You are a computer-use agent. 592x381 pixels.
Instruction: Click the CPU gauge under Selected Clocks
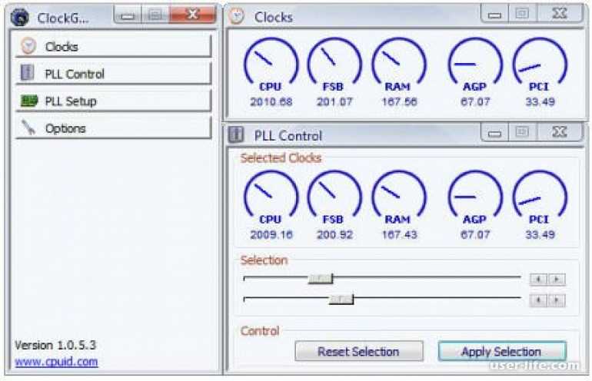pyautogui.click(x=271, y=195)
